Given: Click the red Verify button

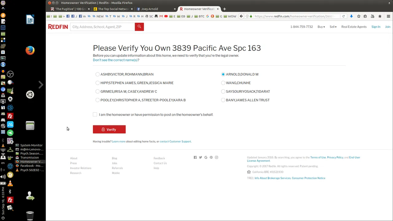Looking at the screenshot, I should pos(109,130).
